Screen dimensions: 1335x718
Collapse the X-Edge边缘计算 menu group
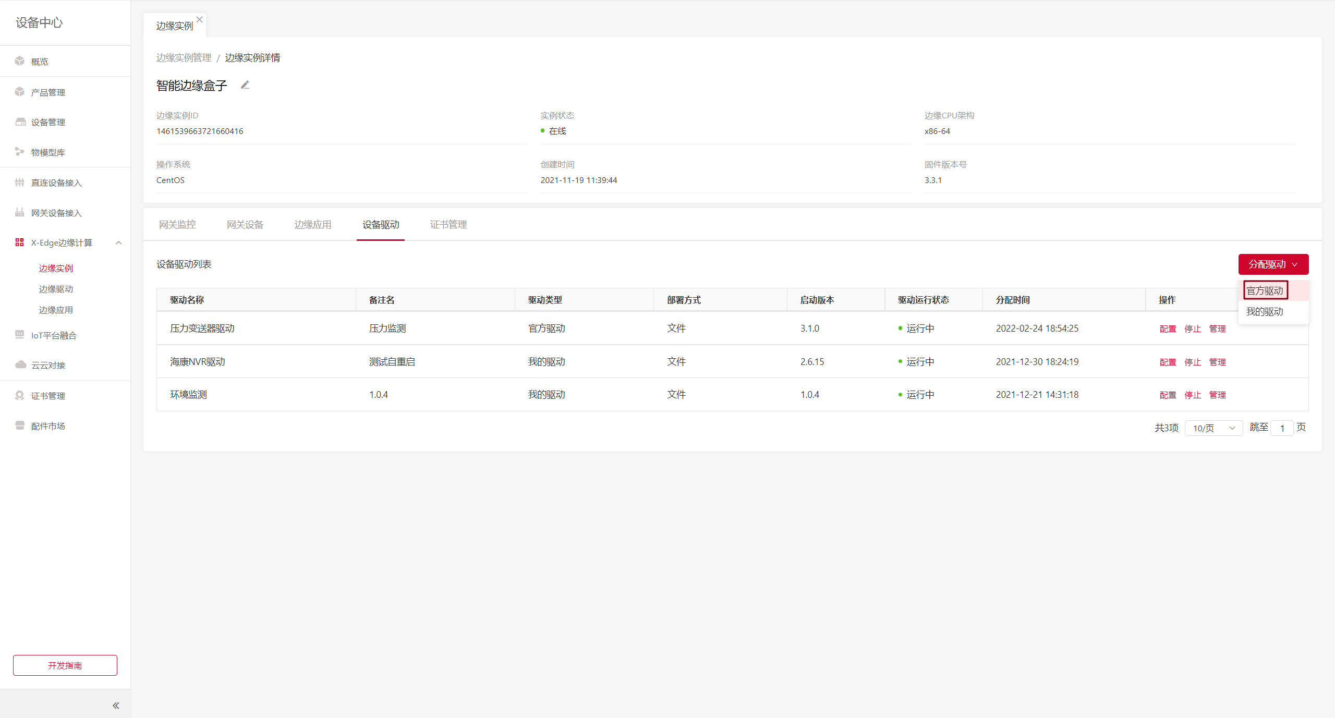pos(118,242)
